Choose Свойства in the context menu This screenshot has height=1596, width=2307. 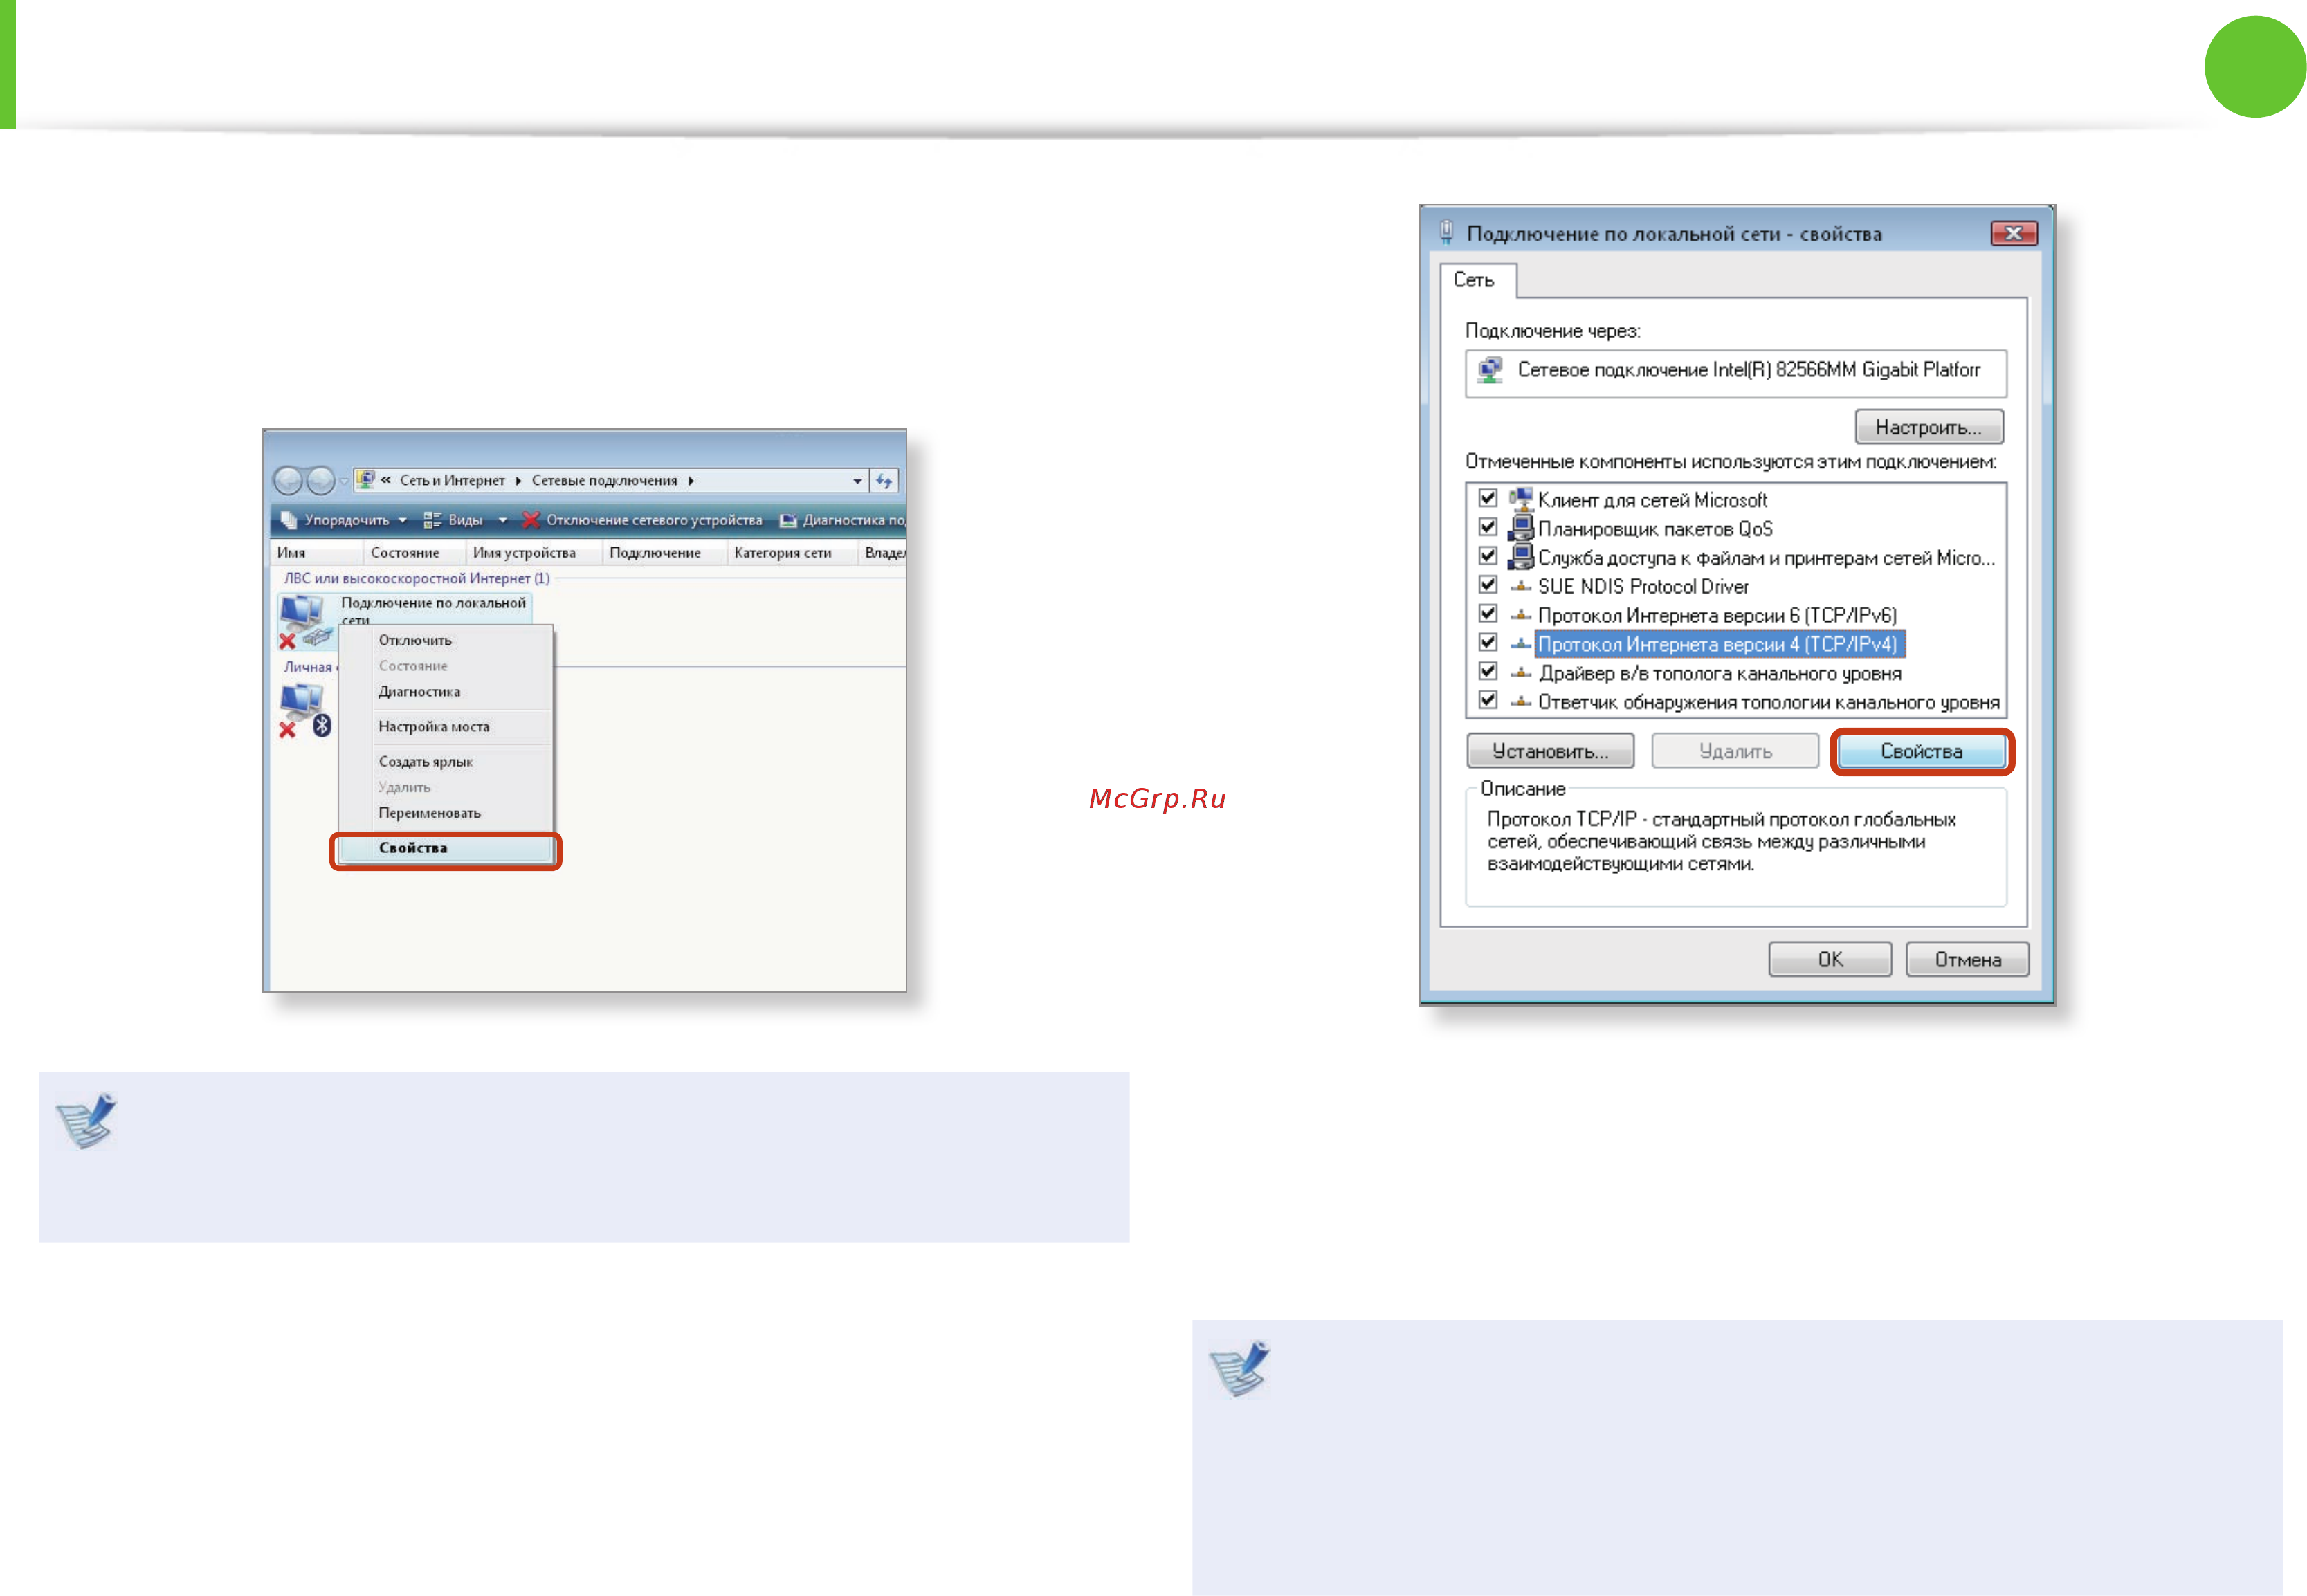click(x=446, y=848)
